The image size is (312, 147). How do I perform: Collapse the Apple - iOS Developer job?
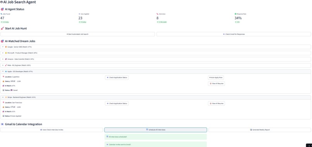tap(156, 72)
